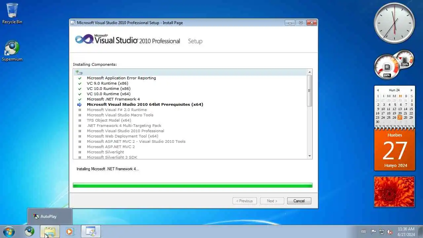The image size is (423, 238).
Task: Click the keyboard tray icon
Action: point(364,232)
